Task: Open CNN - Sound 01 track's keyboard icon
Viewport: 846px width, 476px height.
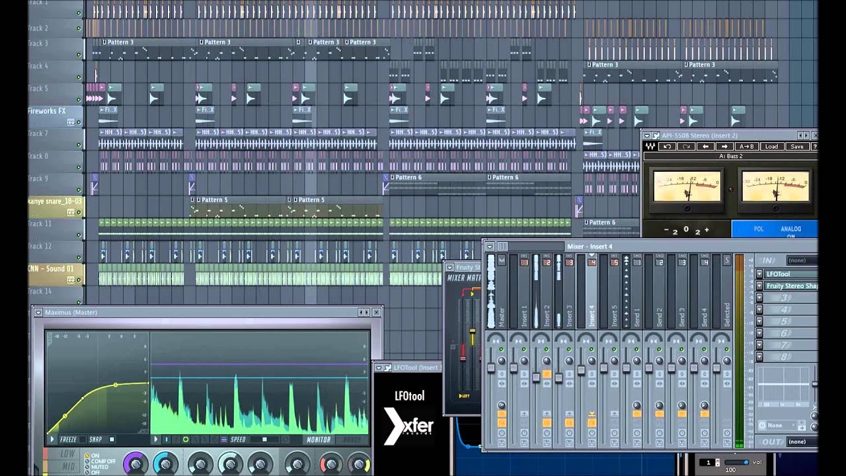Action: click(71, 280)
